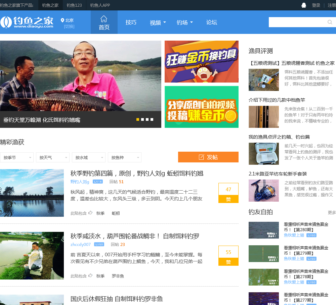Open 钓鱼人APP in top product bar
The image size is (336, 305).
[x=100, y=5]
